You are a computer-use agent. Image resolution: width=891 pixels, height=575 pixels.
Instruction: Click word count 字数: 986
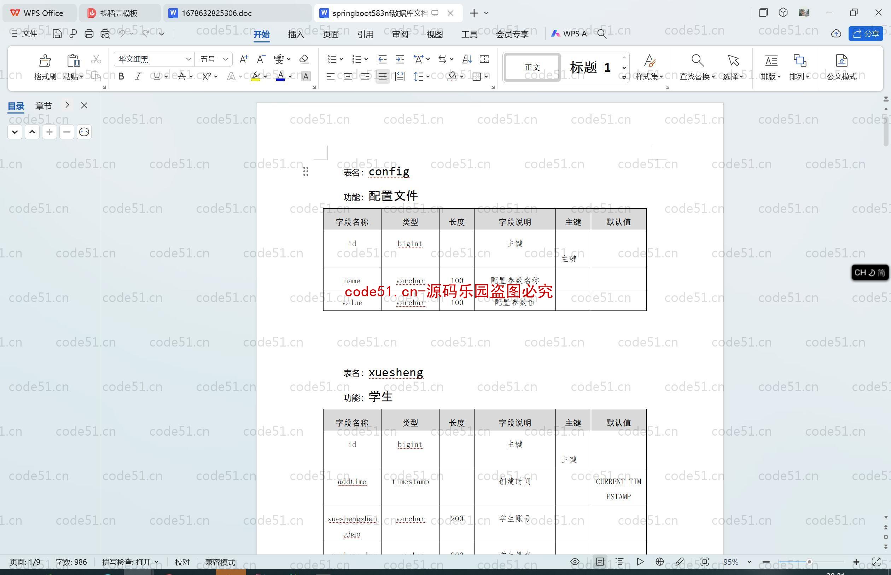(71, 562)
